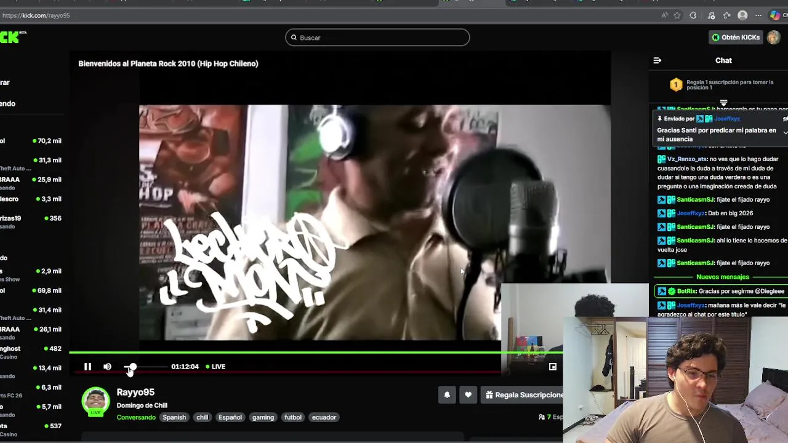Select the gaming tag
Image resolution: width=788 pixels, height=443 pixels.
coord(263,417)
